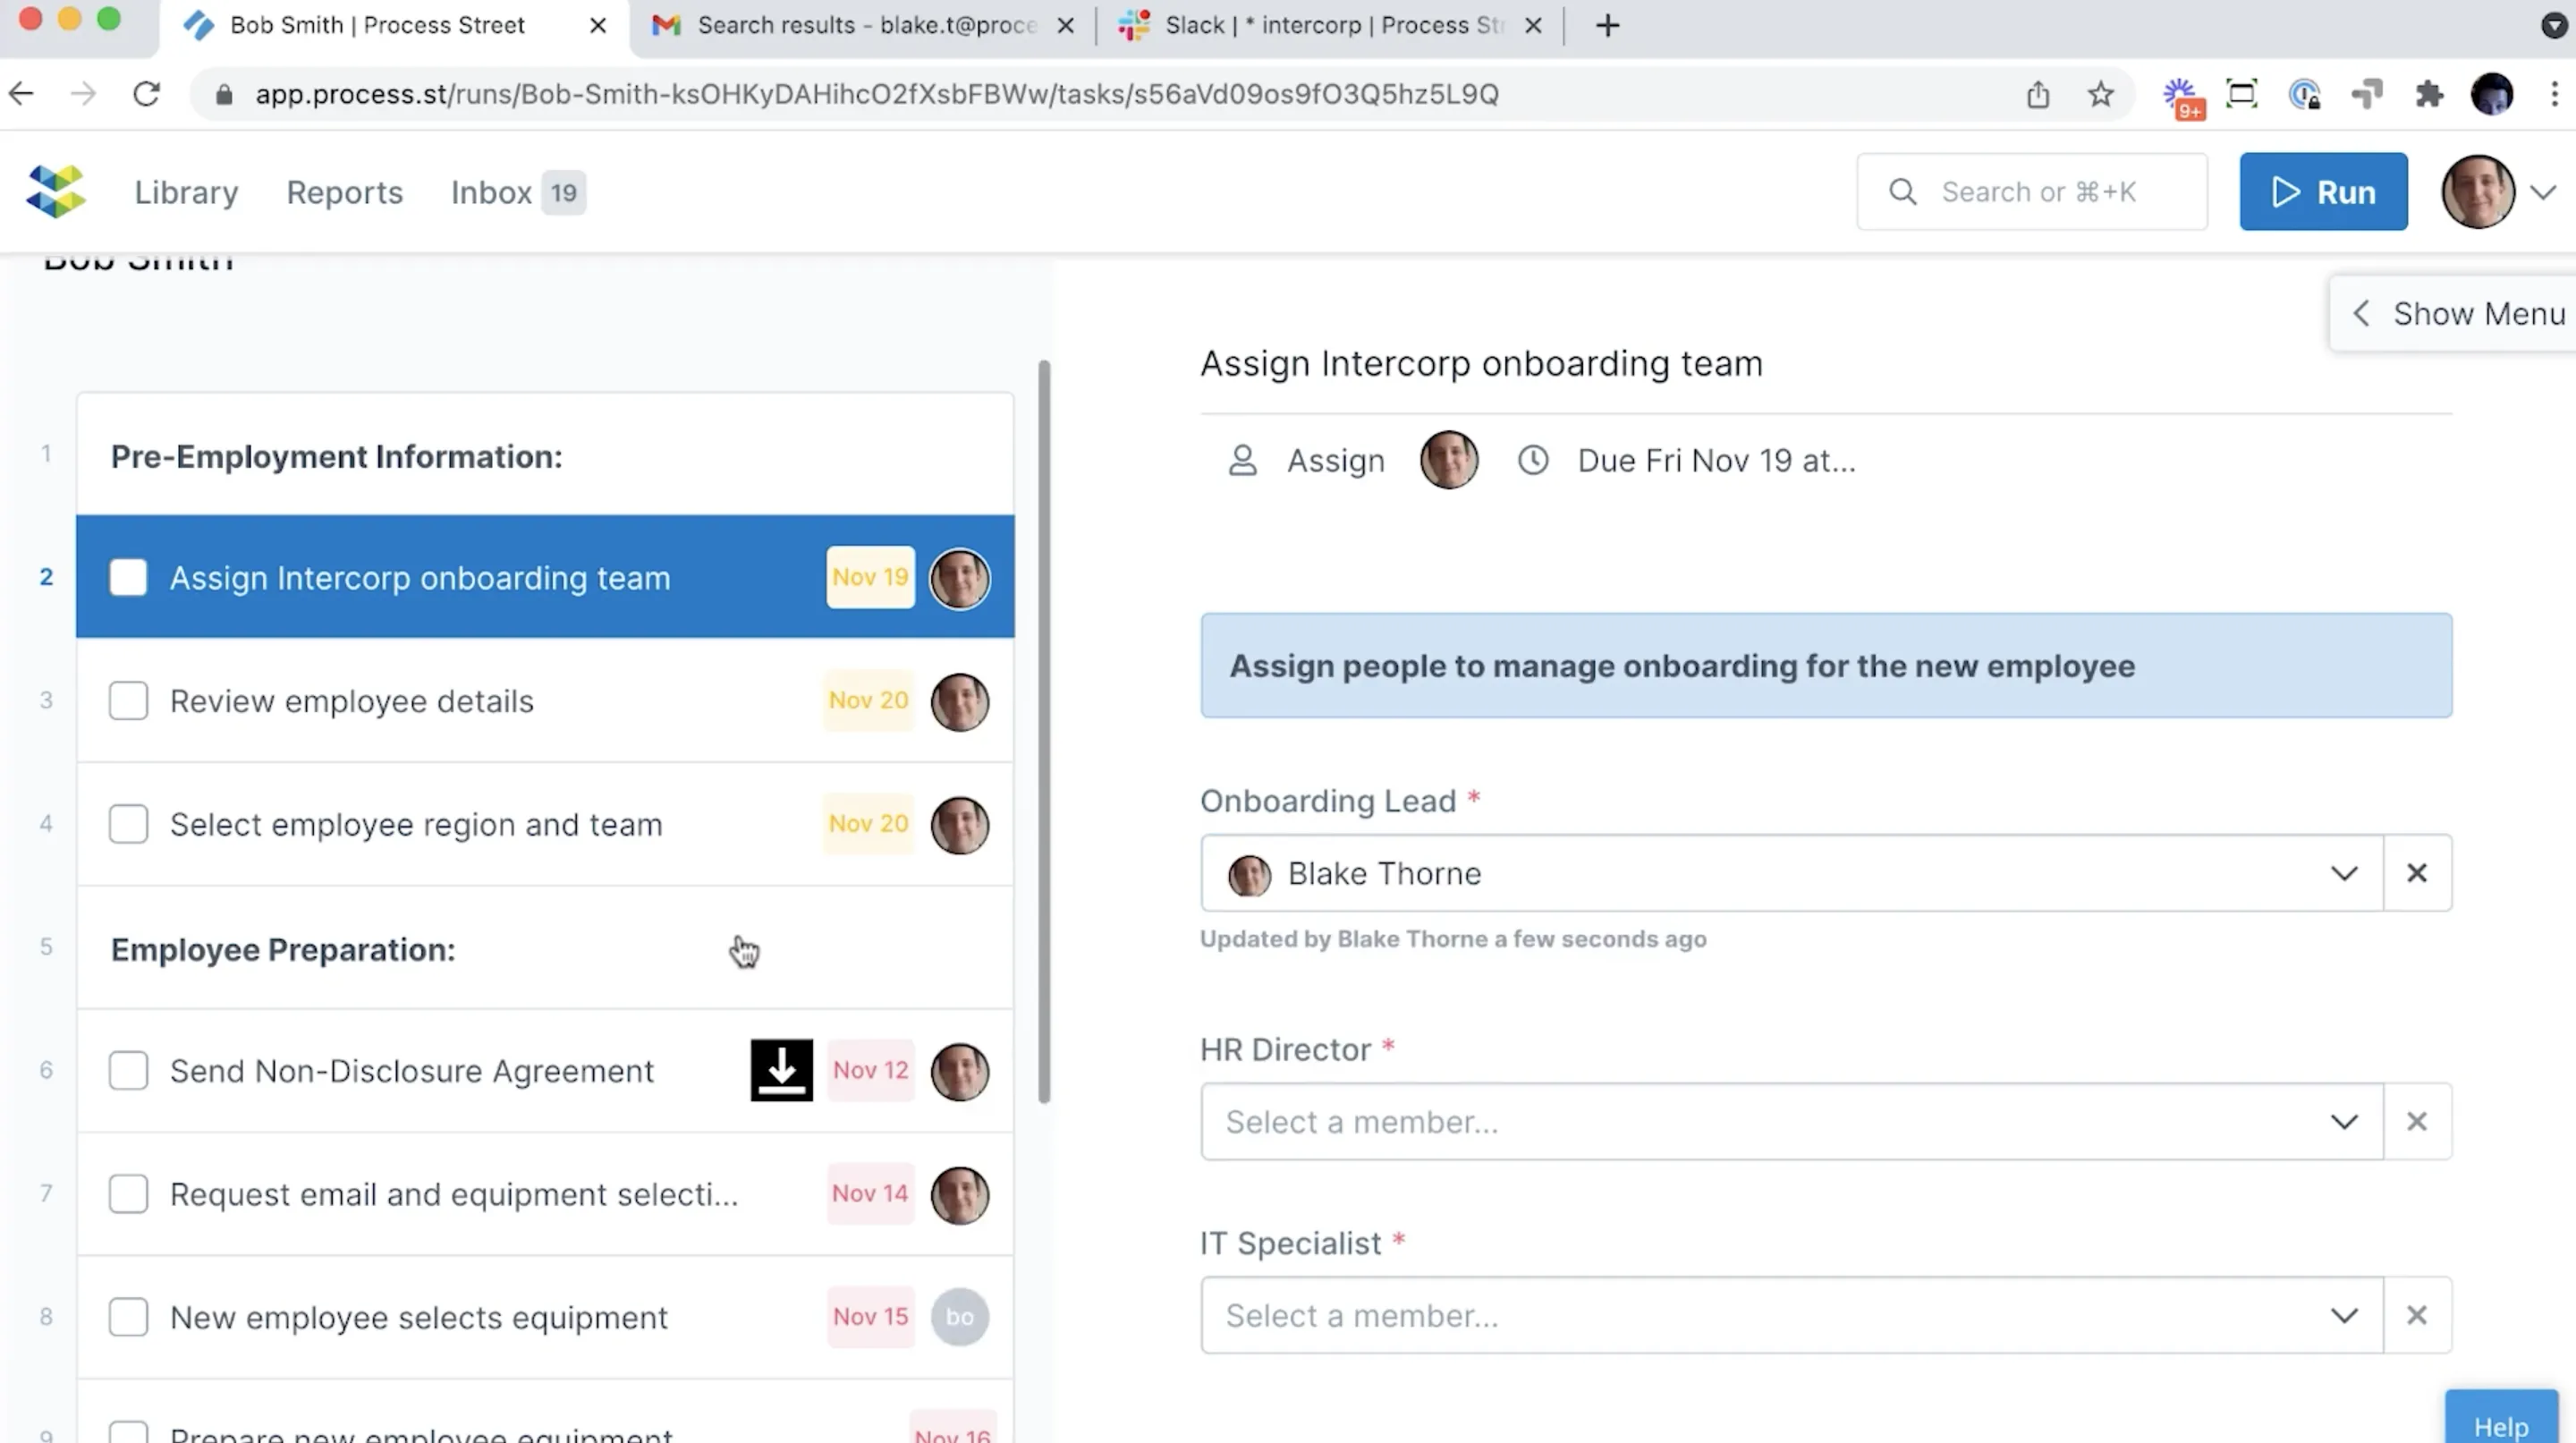The width and height of the screenshot is (2576, 1443).
Task: Check Assign Intercorp onboarding team task
Action: coord(128,577)
